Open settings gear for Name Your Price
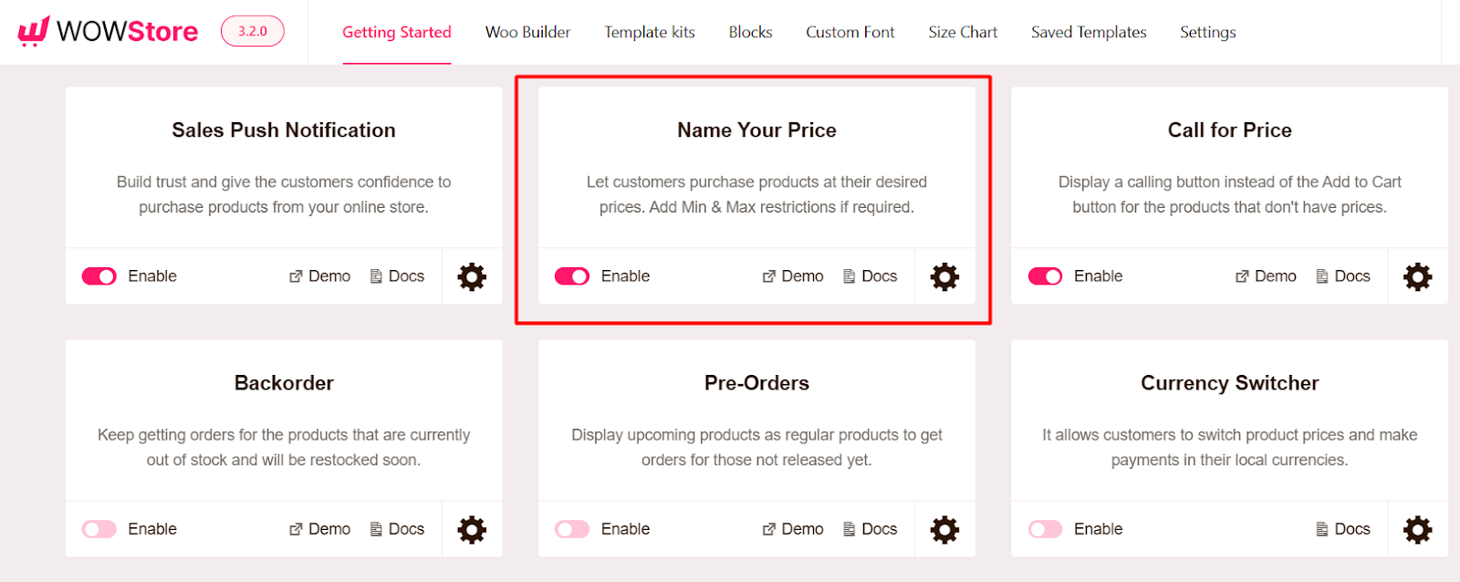This screenshot has height=582, width=1460. 944,276
